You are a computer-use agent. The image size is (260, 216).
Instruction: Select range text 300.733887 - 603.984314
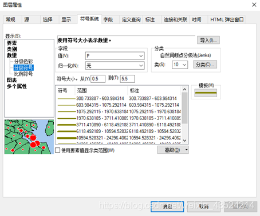[100, 98]
